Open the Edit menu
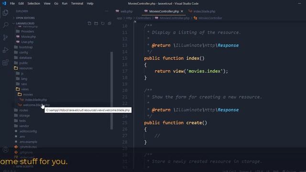 [x=21, y=3]
